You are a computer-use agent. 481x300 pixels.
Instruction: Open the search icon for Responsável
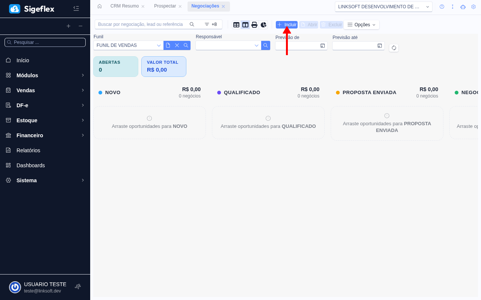[265, 45]
